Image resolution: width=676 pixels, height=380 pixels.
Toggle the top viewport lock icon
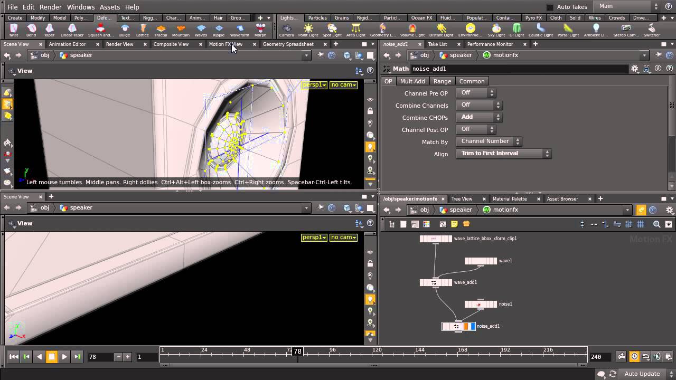tap(370, 111)
